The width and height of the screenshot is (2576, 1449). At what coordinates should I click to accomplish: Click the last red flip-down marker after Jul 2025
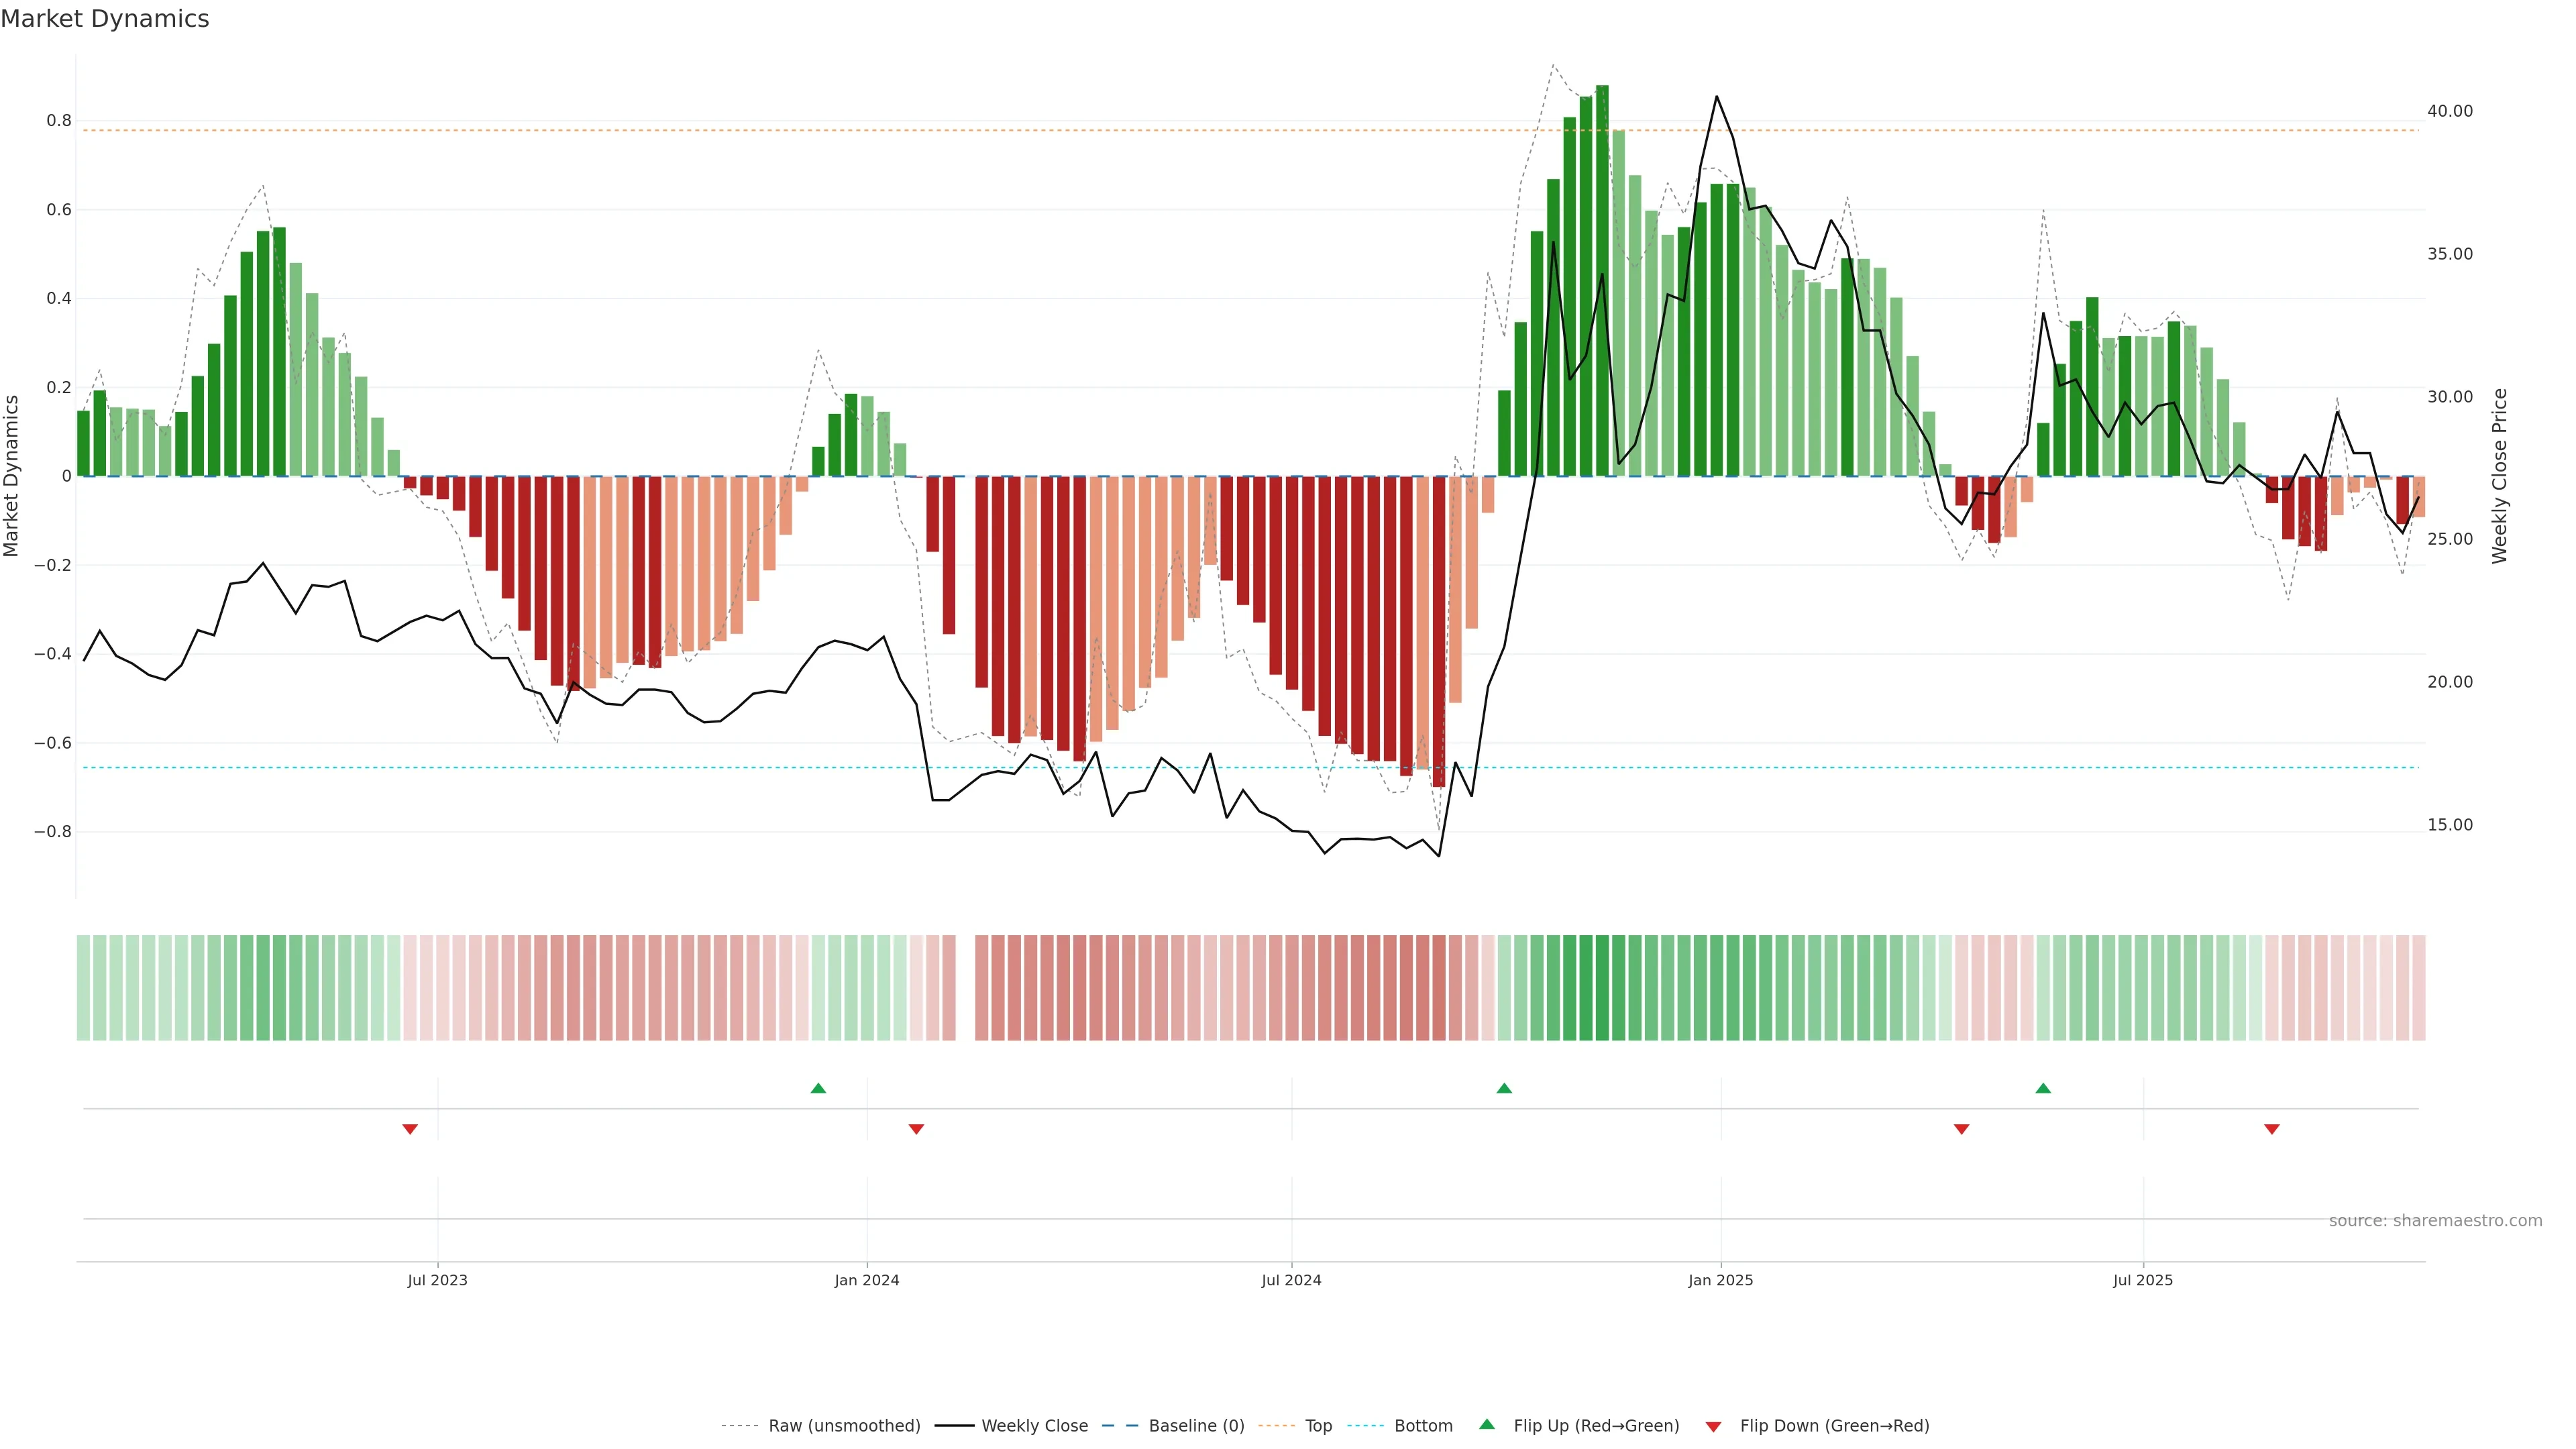point(2272,1129)
